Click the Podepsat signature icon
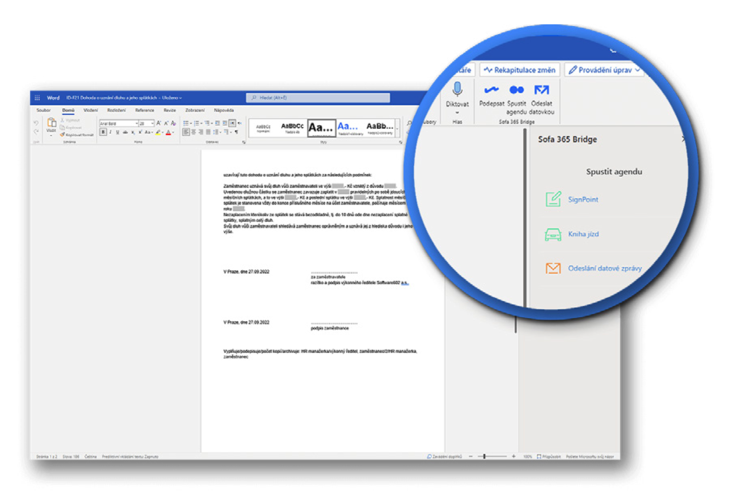 coord(491,90)
